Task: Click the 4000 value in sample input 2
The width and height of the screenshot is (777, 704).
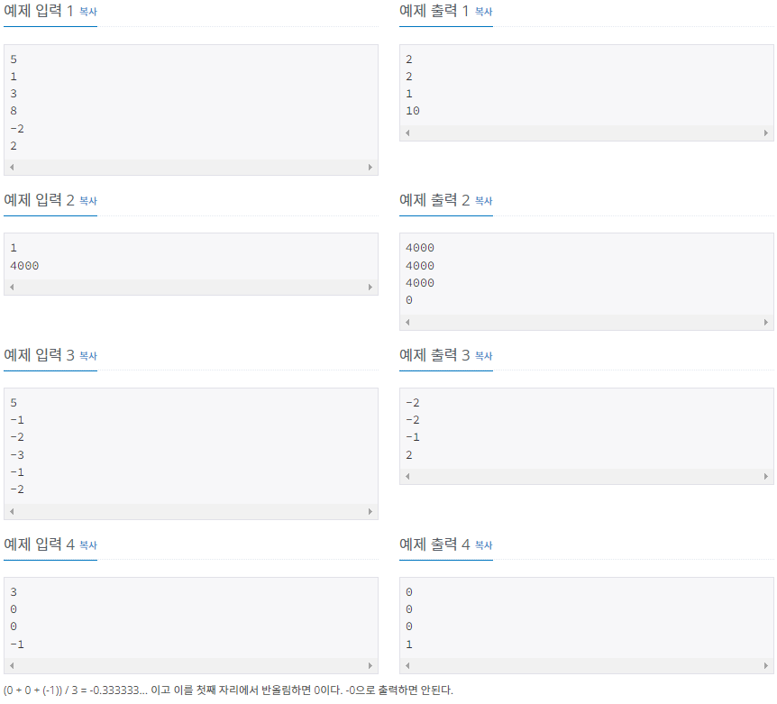Action: click(24, 266)
